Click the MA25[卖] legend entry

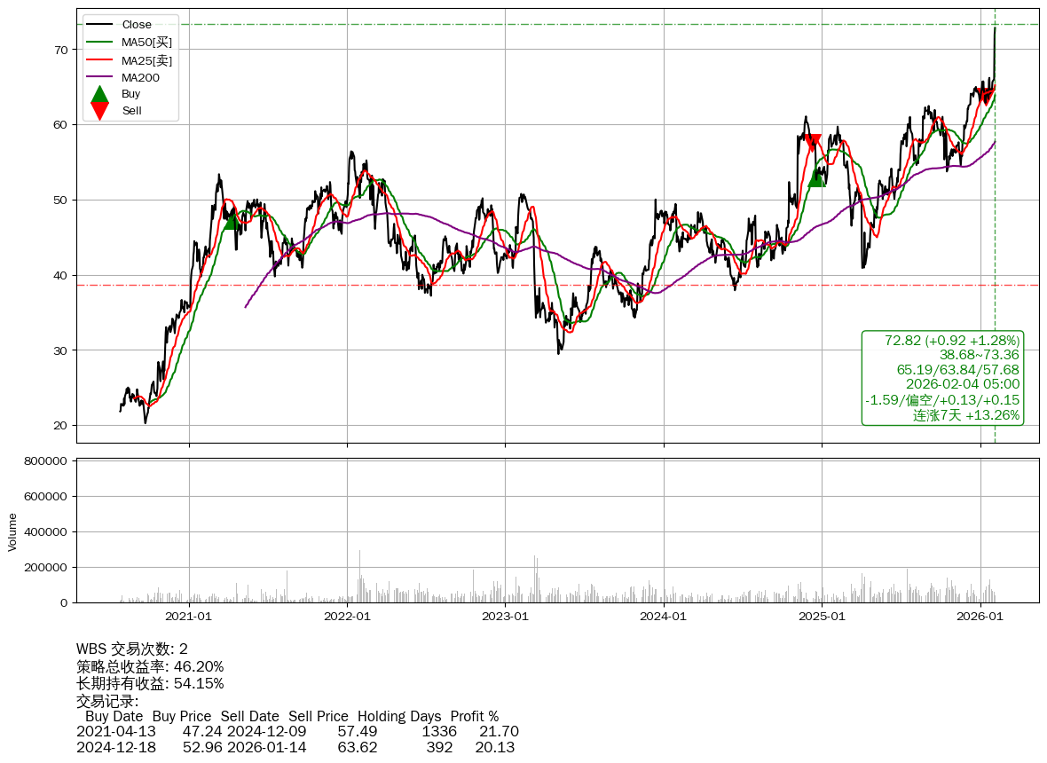click(146, 60)
